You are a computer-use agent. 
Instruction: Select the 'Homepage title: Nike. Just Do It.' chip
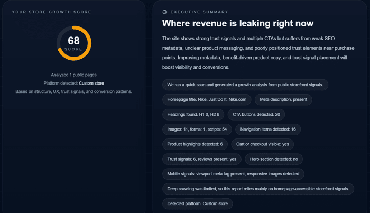207,99
